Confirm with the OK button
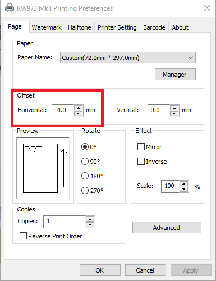Image resolution: width=216 pixels, height=281 pixels. point(100,270)
